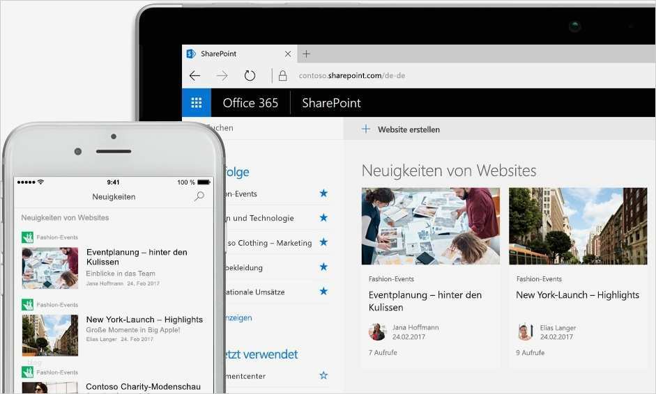The height and width of the screenshot is (394, 656).
Task: Tap Eventplanung thumbnail on the phone
Action: pos(50,268)
